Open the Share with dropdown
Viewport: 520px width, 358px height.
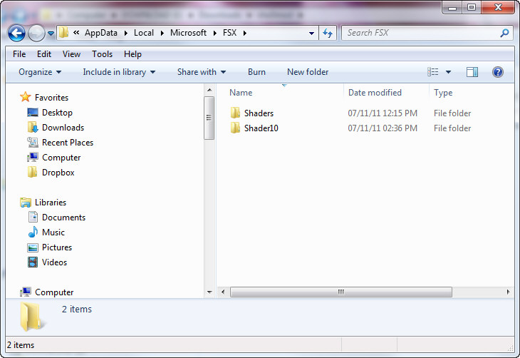[x=201, y=72]
